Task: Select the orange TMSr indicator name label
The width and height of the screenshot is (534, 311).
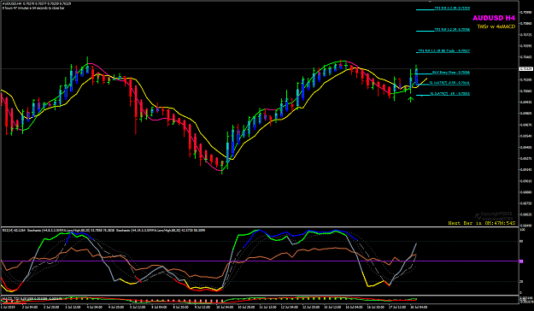Action: pos(496,26)
